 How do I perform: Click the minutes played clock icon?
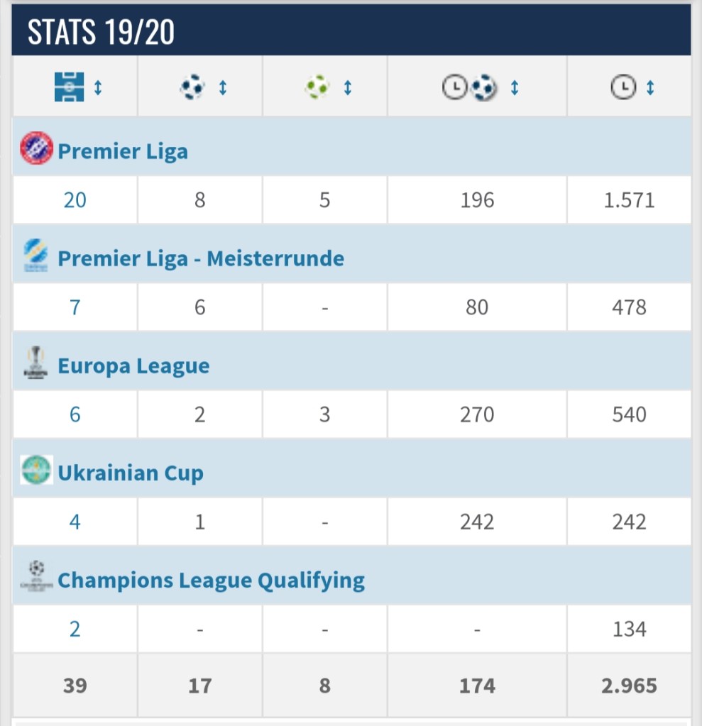tap(623, 87)
